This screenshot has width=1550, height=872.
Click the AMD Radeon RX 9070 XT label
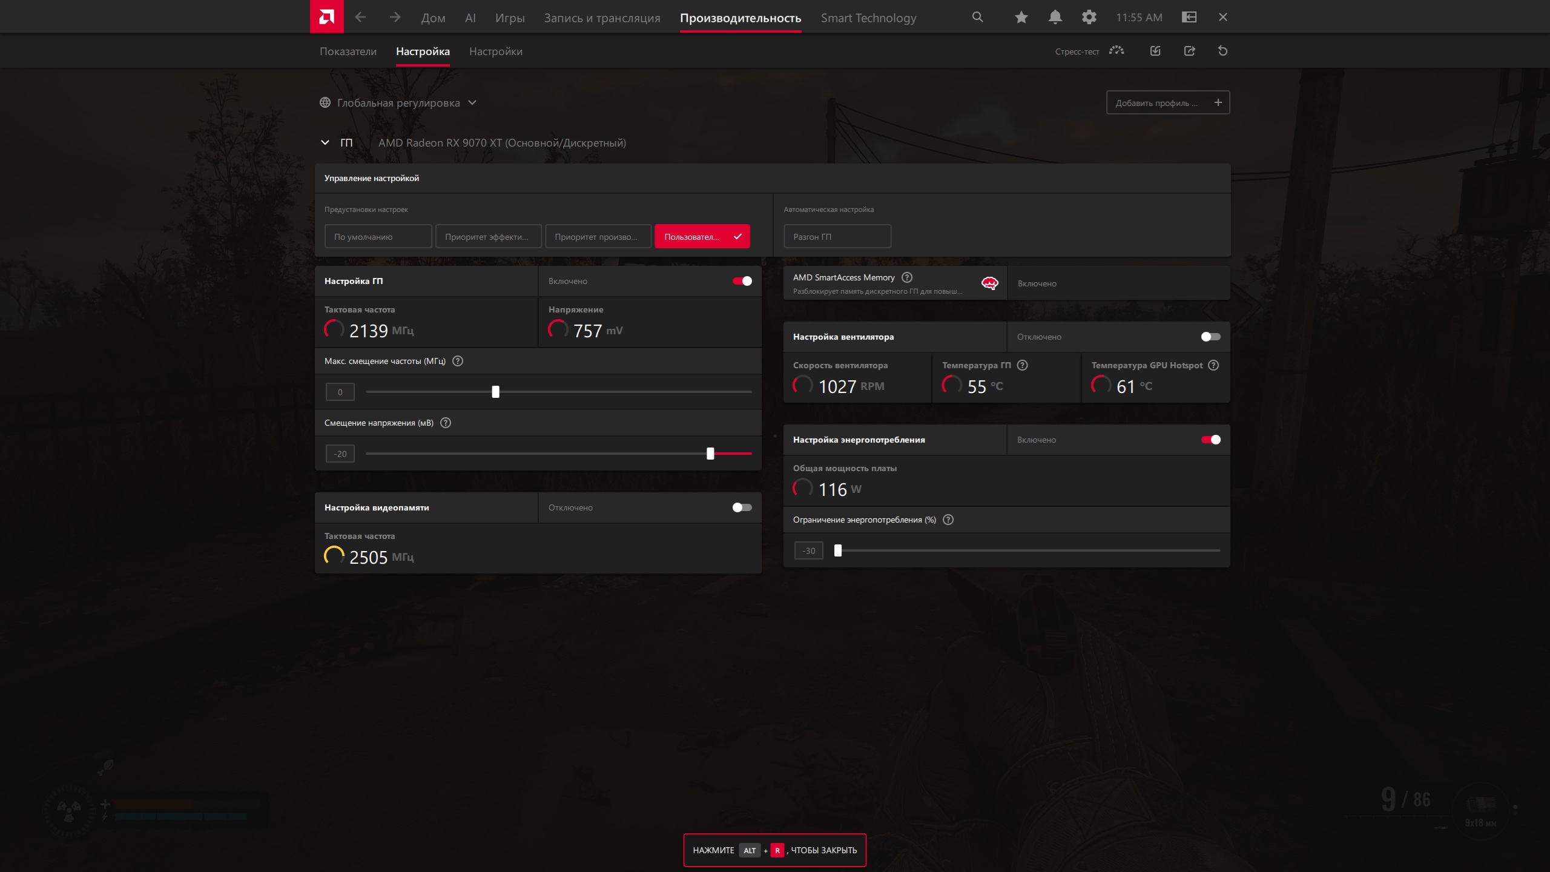502,143
